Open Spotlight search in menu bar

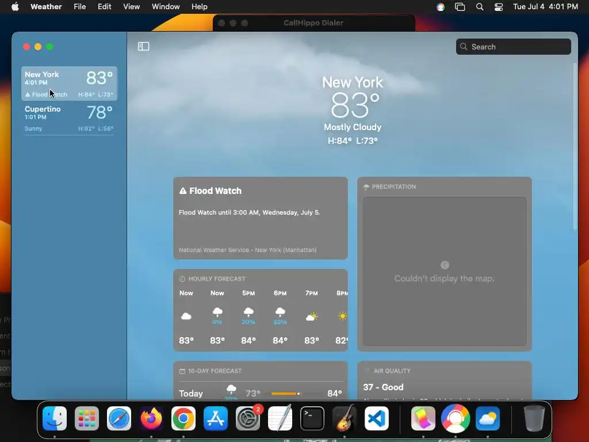click(480, 7)
